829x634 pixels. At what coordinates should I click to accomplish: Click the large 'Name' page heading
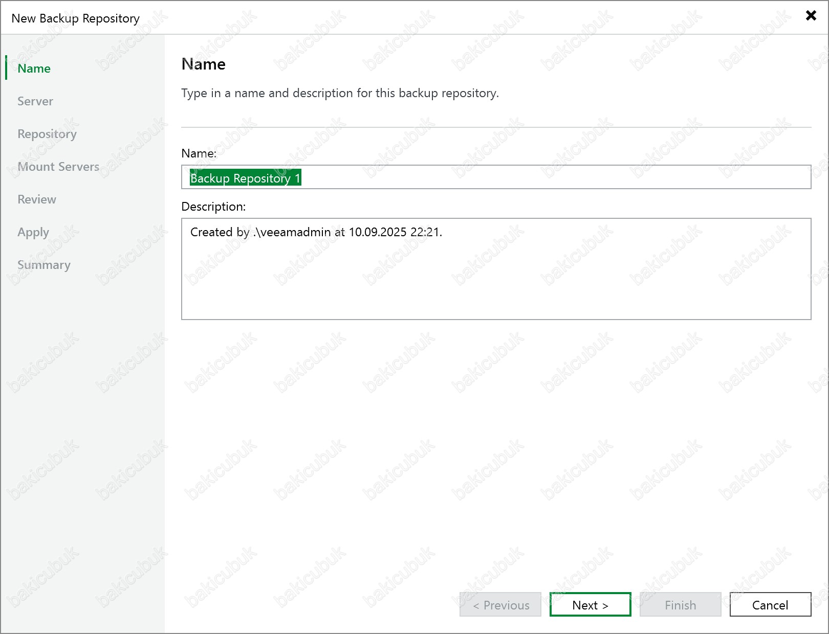204,64
